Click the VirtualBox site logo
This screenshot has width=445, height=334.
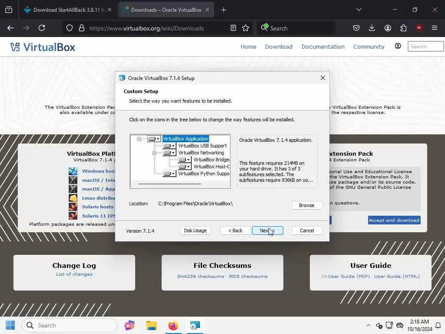pos(43,47)
